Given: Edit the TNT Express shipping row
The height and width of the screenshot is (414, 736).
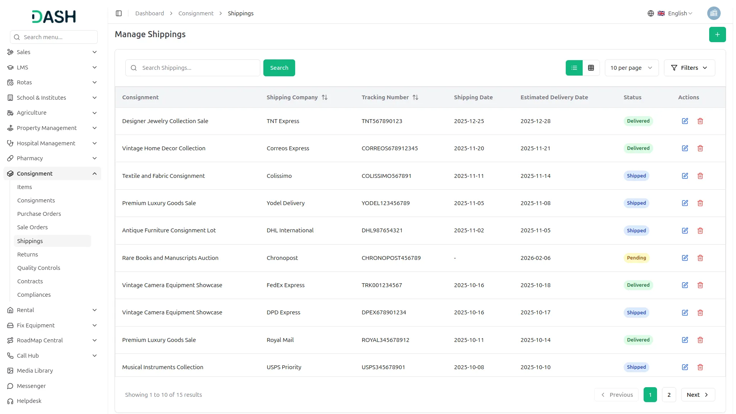Looking at the screenshot, I should point(685,121).
